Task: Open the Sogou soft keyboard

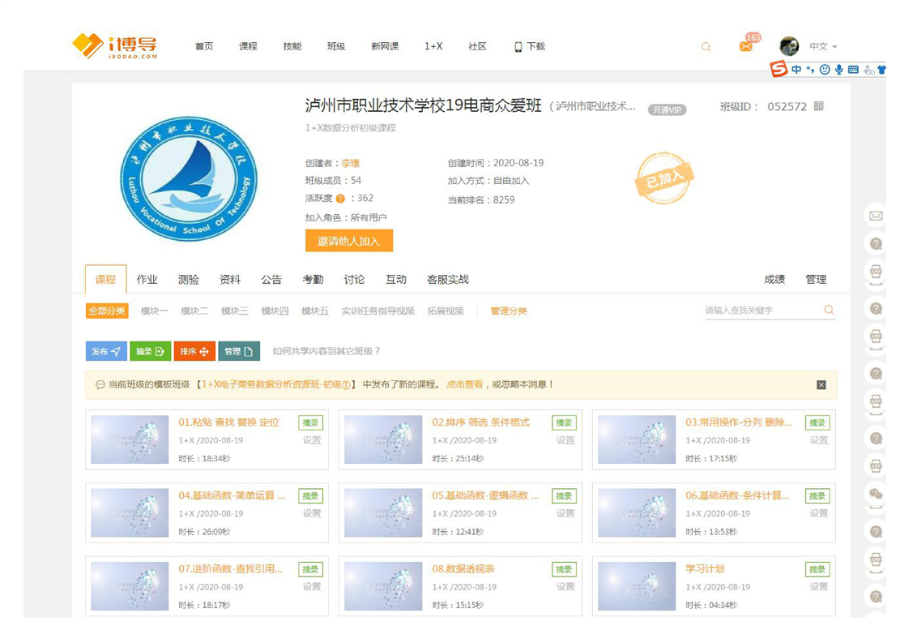Action: [853, 70]
